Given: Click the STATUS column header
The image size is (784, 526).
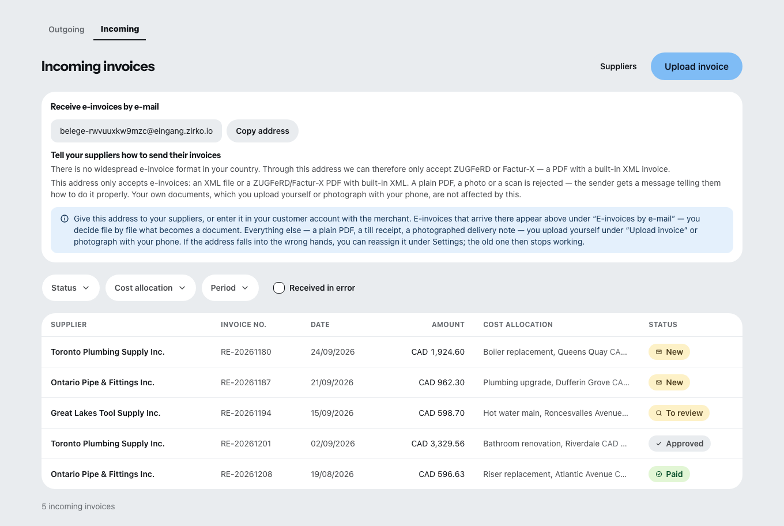Looking at the screenshot, I should pos(663,325).
